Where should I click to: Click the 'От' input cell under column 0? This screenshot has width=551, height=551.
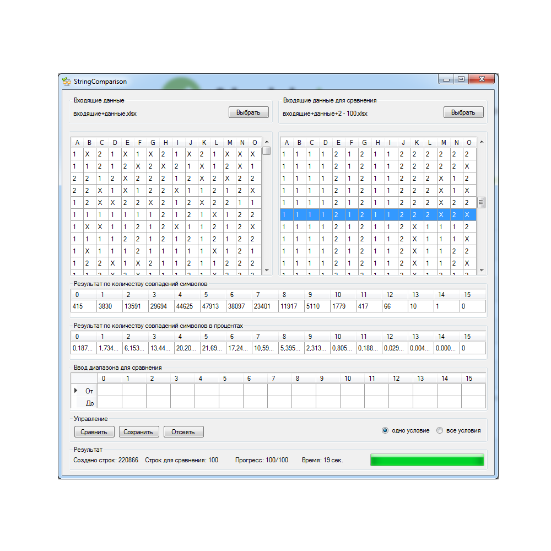click(110, 391)
